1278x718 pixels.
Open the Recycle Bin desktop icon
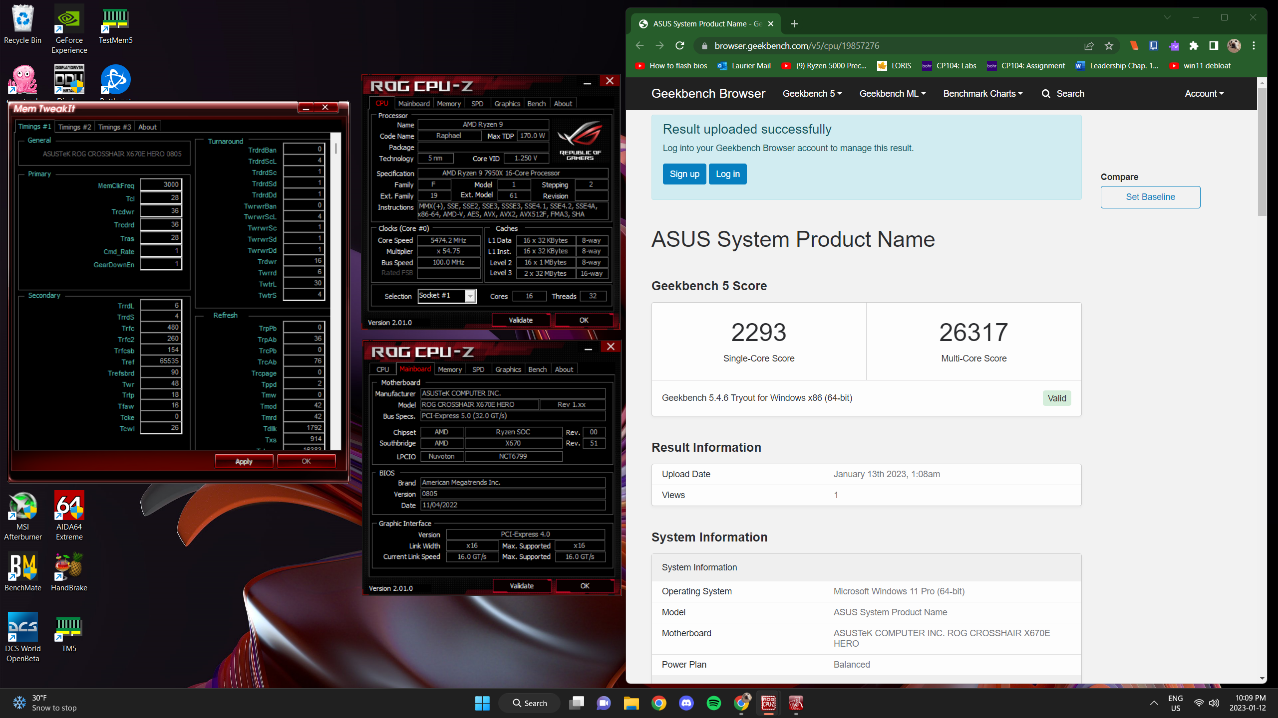22,25
